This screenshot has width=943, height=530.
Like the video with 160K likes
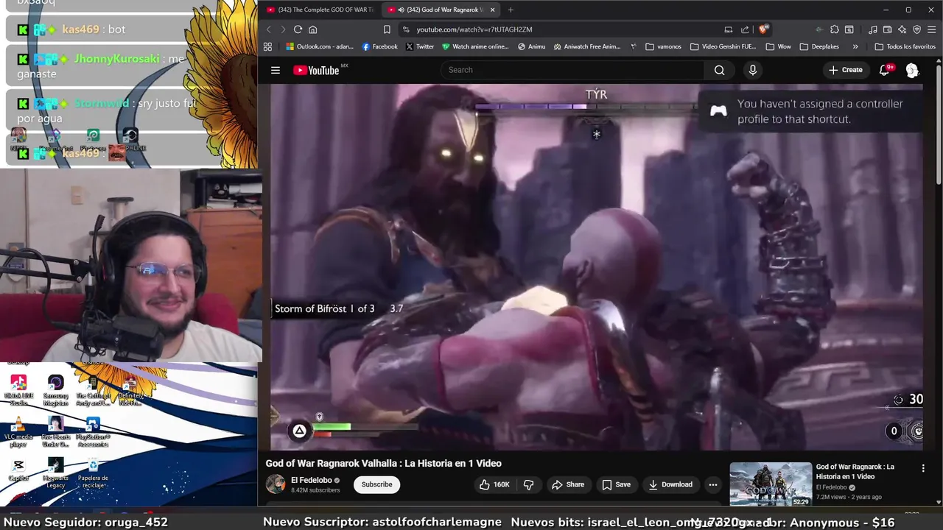tap(494, 484)
